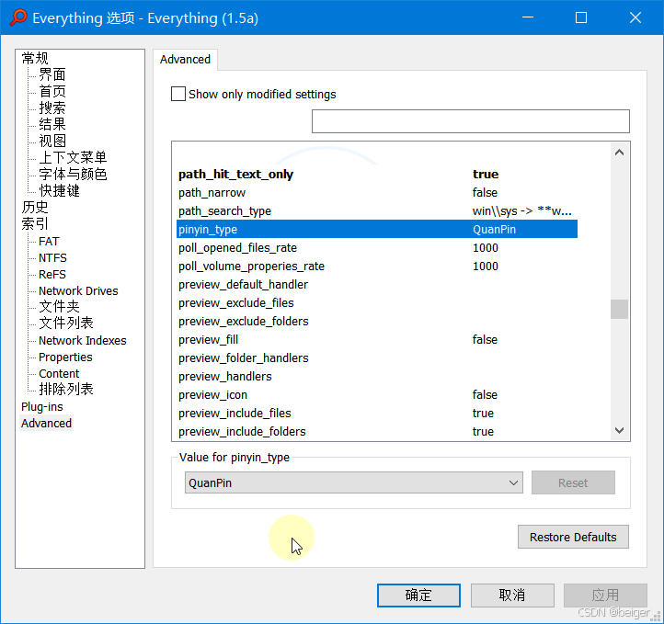Open the 排除列表 page

click(65, 390)
